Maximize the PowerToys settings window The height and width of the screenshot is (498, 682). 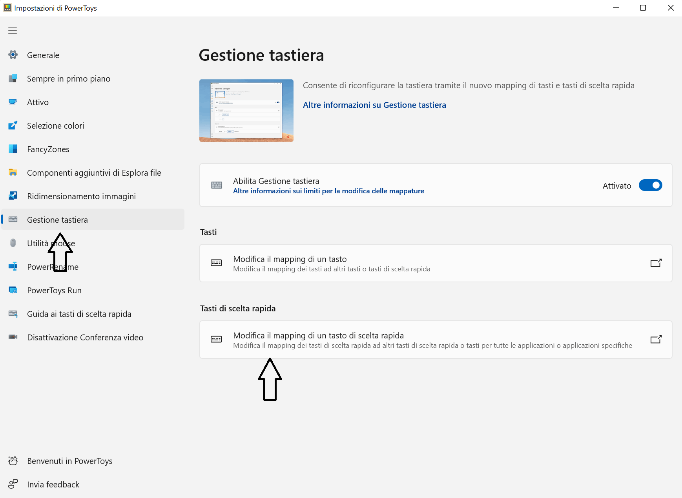643,8
